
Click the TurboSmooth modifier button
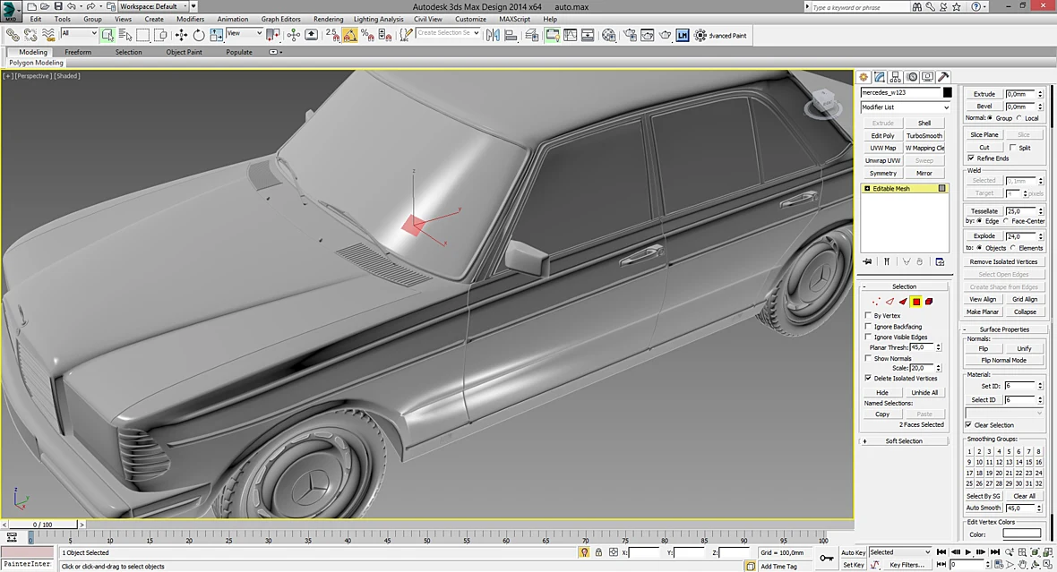924,135
